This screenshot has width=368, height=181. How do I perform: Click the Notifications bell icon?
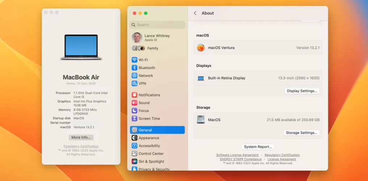(x=134, y=95)
